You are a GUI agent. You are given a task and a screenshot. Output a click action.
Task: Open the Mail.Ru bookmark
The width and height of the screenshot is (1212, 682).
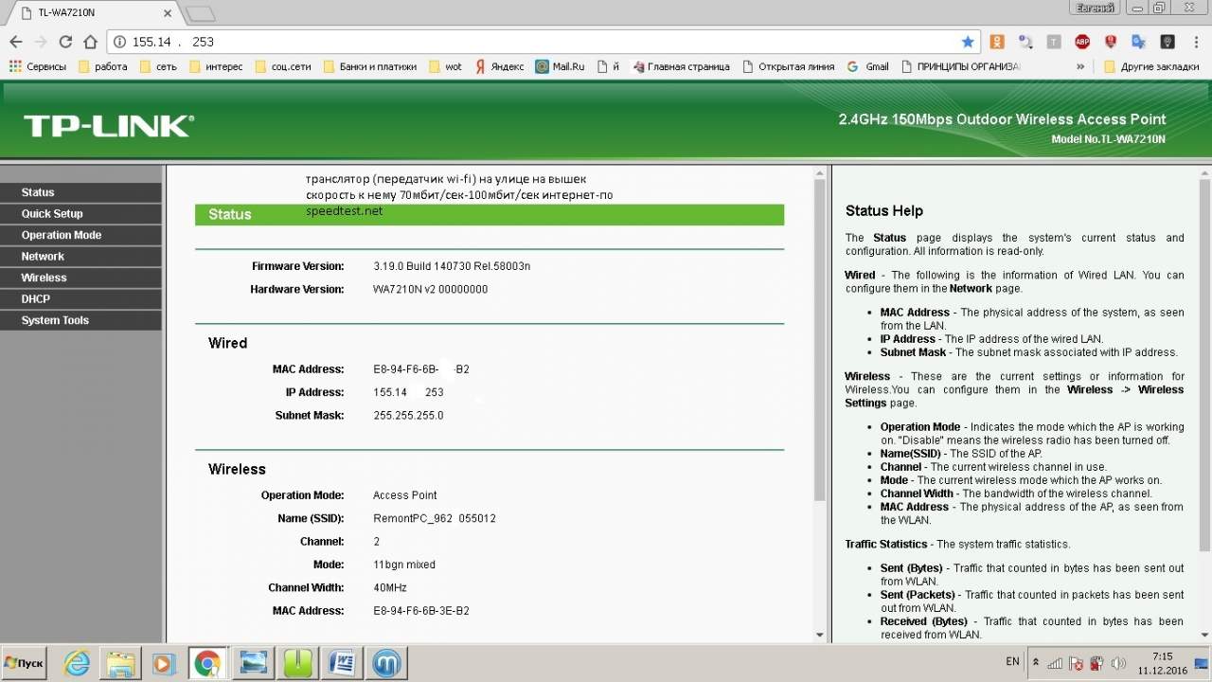pyautogui.click(x=560, y=66)
